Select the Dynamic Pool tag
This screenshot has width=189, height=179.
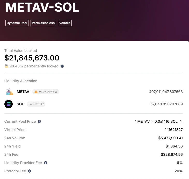(17, 23)
